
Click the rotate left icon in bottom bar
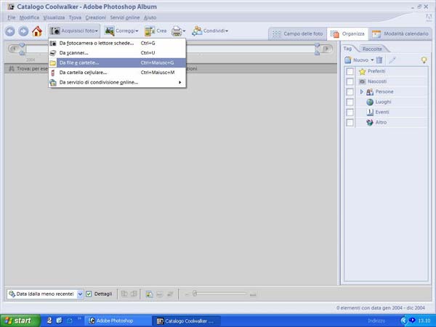click(x=124, y=294)
